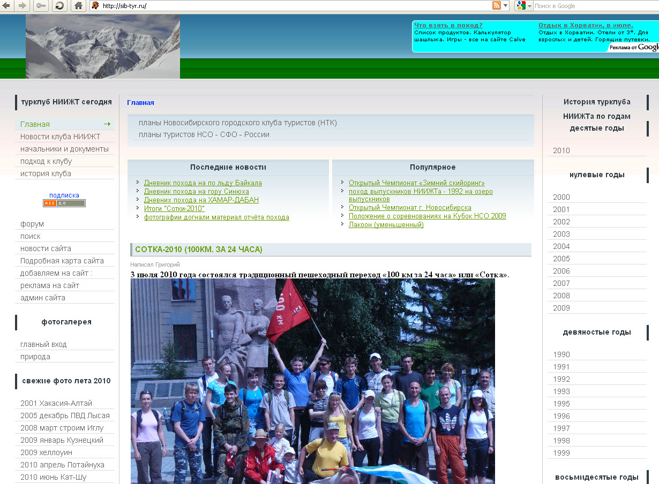Screen dimensions: 659x484
Task: Select the 2005 year in the sidebar
Action: (561, 259)
